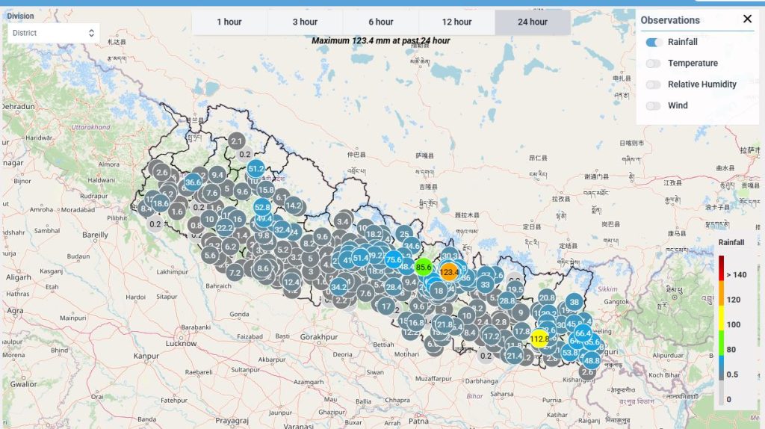Click the gray 12.4 rainfall marker
765x429 pixels.
(291, 282)
